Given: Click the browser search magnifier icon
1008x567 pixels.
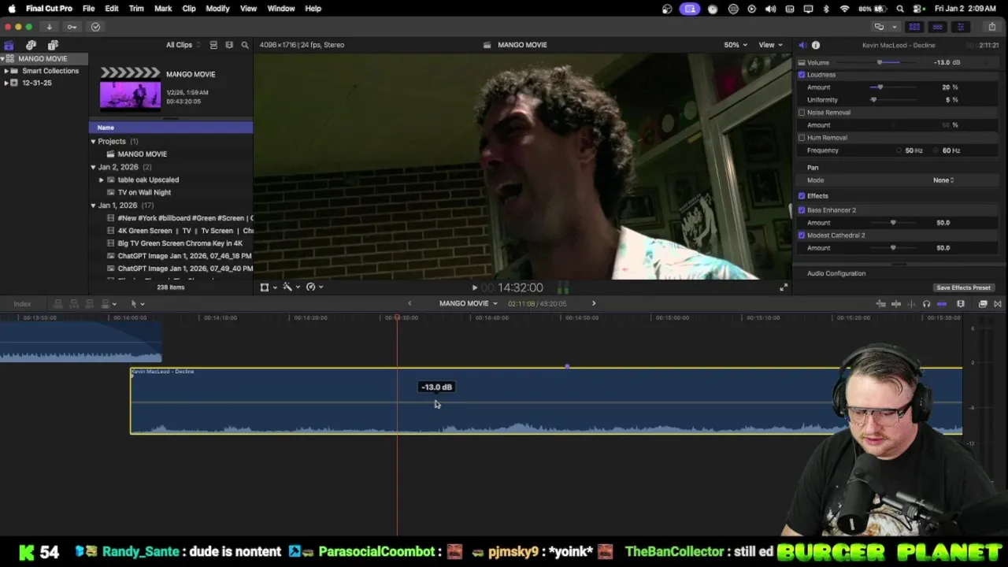Looking at the screenshot, I should coord(245,45).
